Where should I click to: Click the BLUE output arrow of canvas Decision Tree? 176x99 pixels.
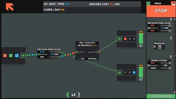click(x=59, y=52)
